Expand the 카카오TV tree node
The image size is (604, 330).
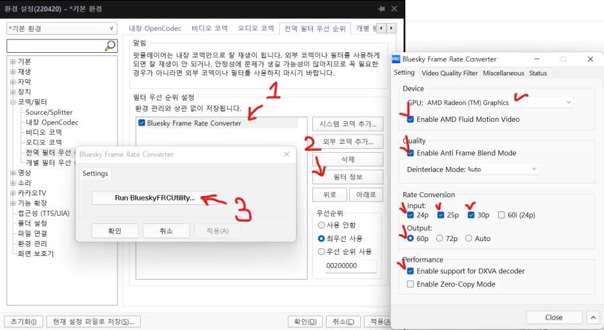(13, 193)
